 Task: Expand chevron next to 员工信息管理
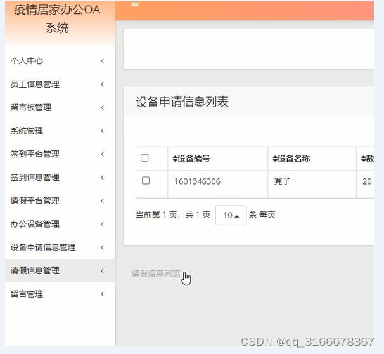pos(103,84)
